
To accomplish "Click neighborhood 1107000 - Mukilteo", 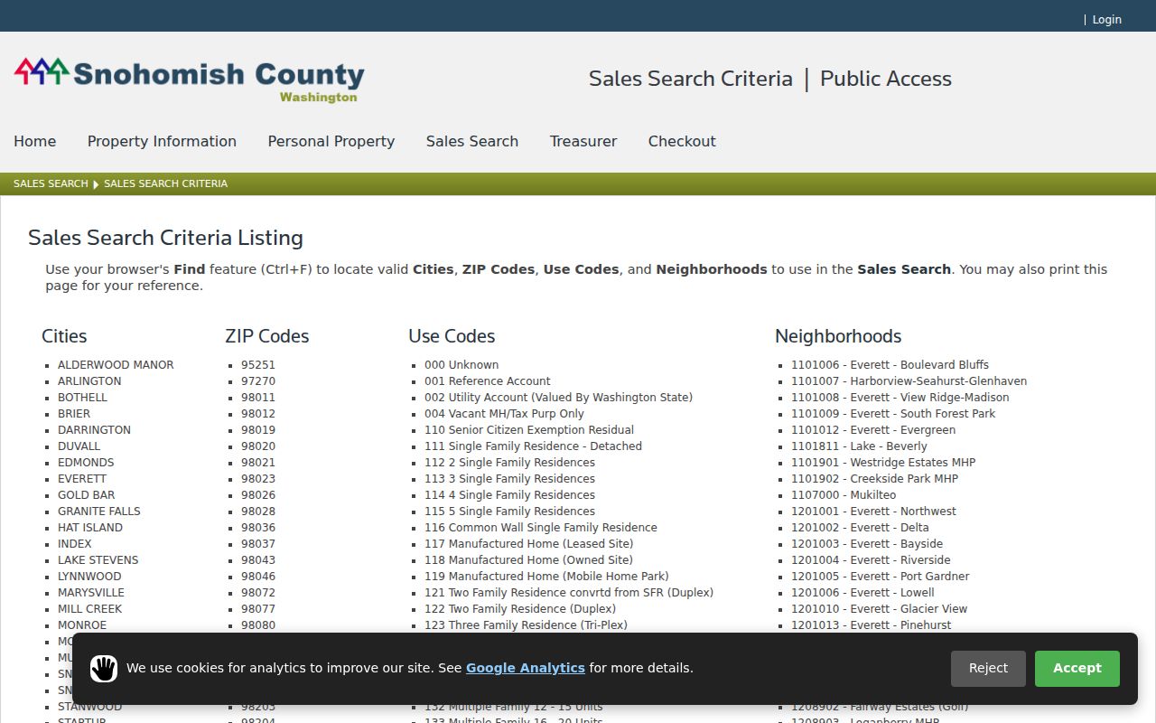I will click(x=844, y=495).
